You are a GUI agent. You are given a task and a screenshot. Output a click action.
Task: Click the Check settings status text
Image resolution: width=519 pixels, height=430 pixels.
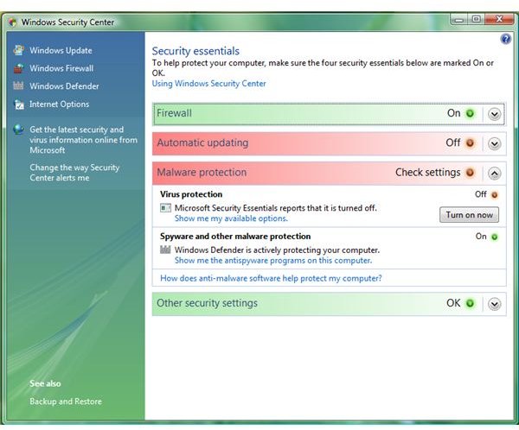pyautogui.click(x=427, y=173)
